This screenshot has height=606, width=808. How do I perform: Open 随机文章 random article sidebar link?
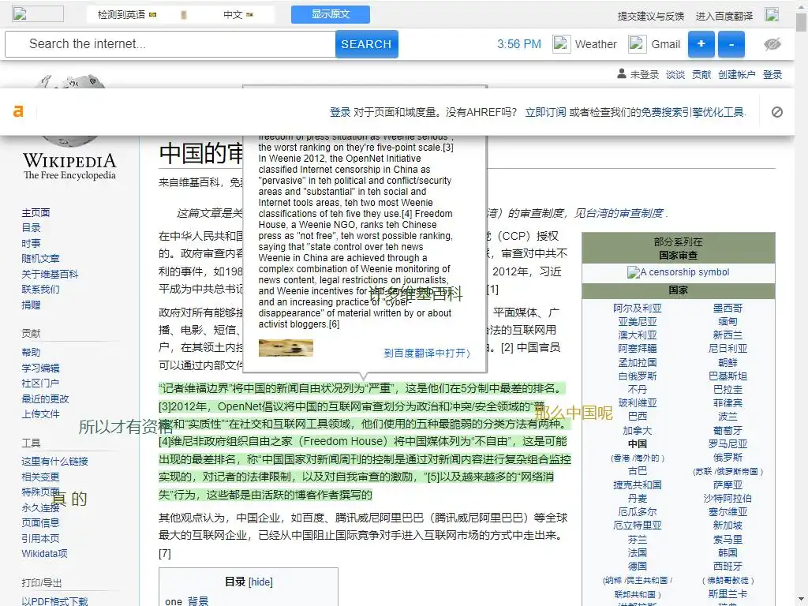[41, 259]
